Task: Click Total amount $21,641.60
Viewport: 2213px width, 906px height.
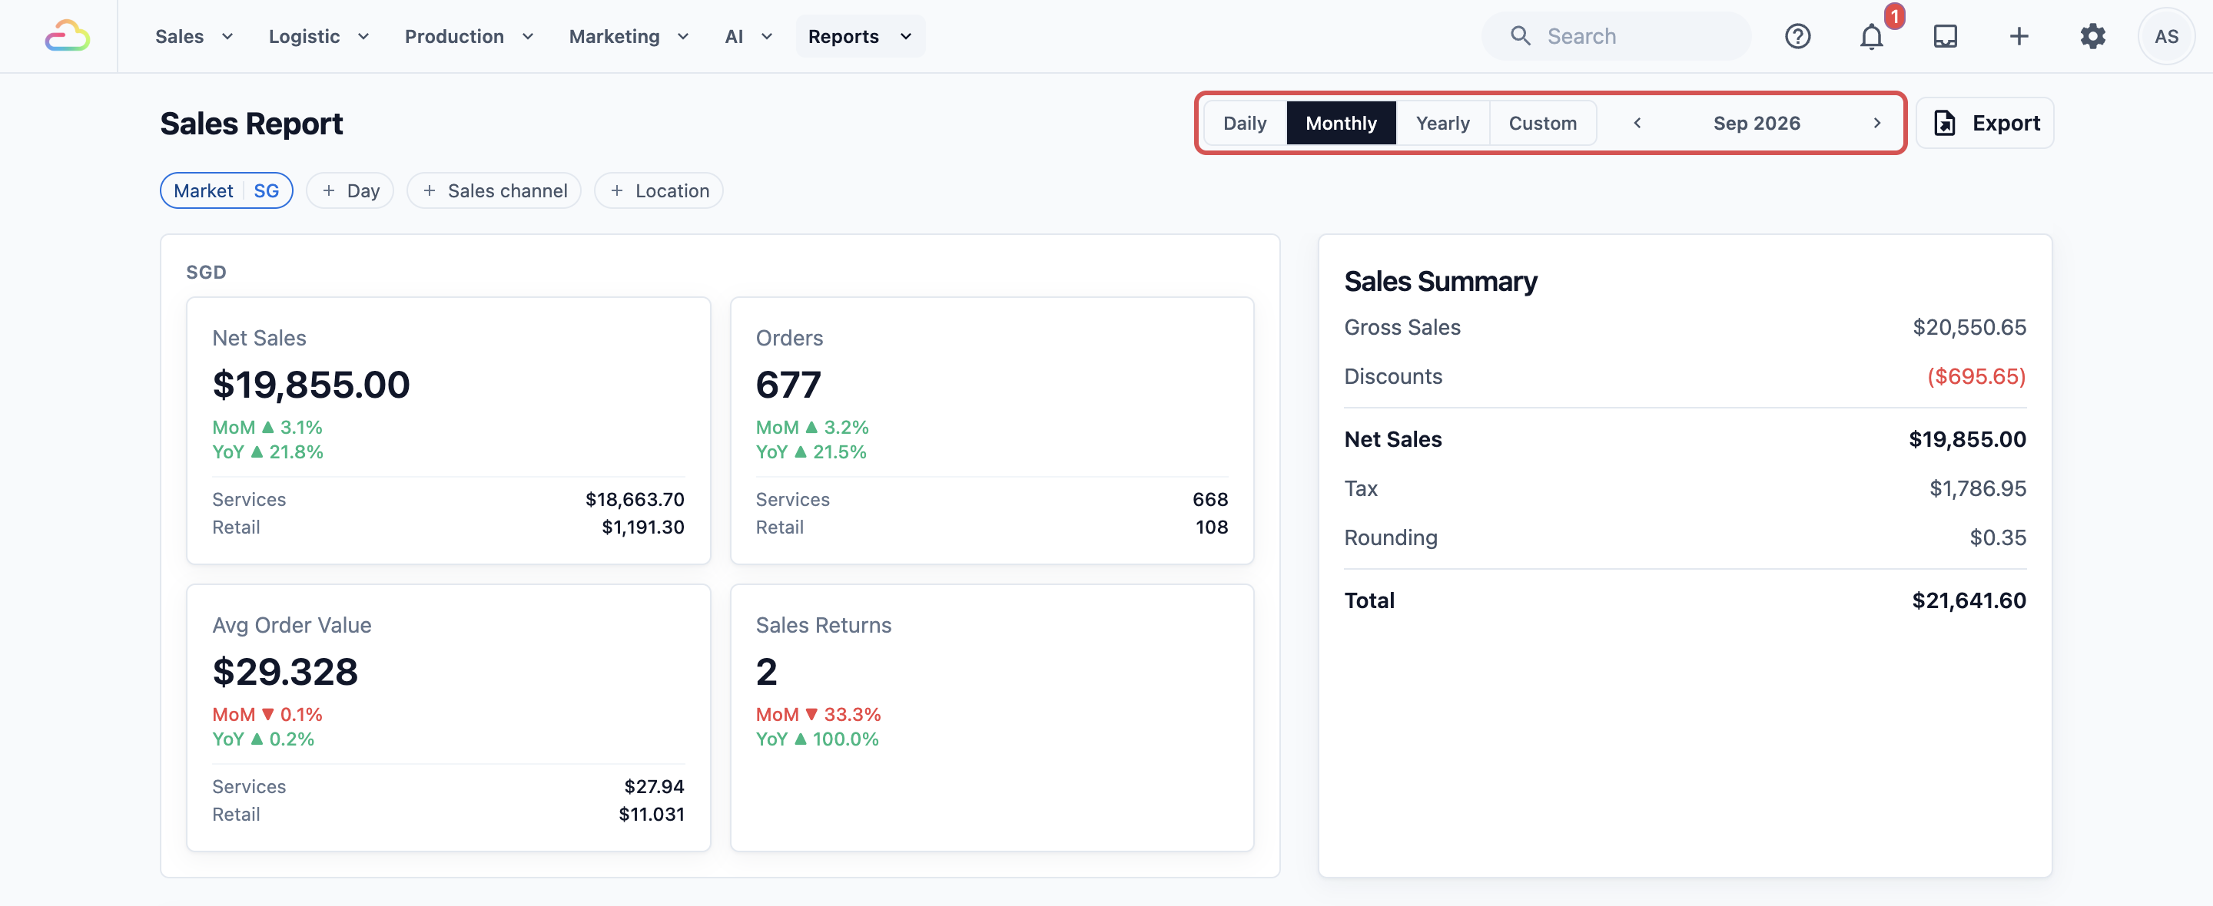Action: pos(1969,600)
